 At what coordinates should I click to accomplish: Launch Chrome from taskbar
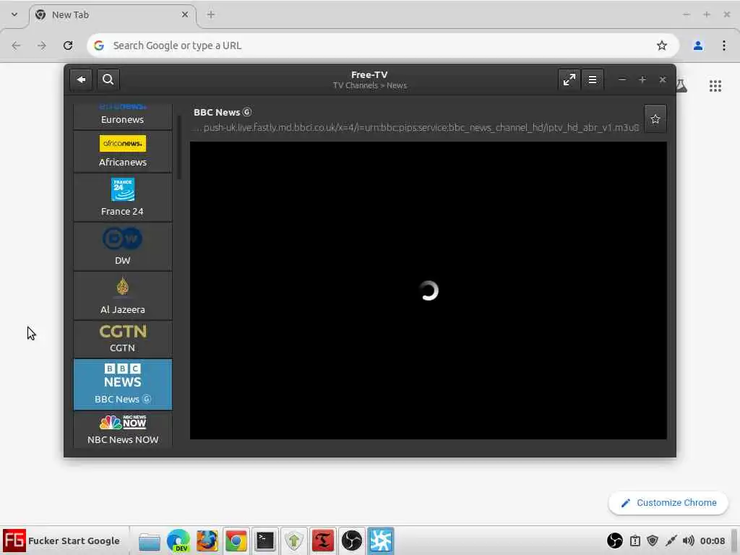coord(236,541)
